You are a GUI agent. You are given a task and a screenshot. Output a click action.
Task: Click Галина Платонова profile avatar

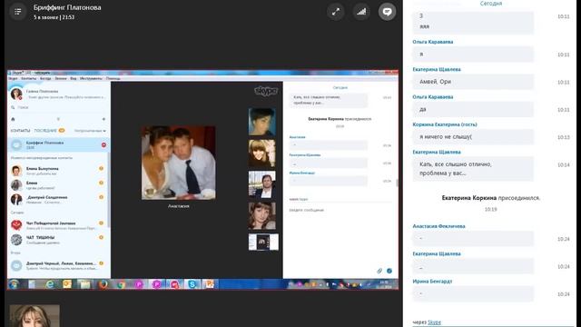[16, 94]
